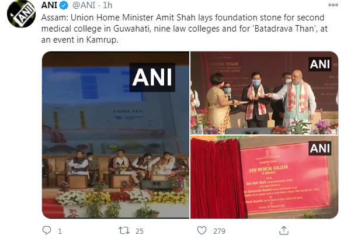The width and height of the screenshot is (347, 242).
Task: Open the photo of men wearing scarves and masks
Action: point(265,93)
